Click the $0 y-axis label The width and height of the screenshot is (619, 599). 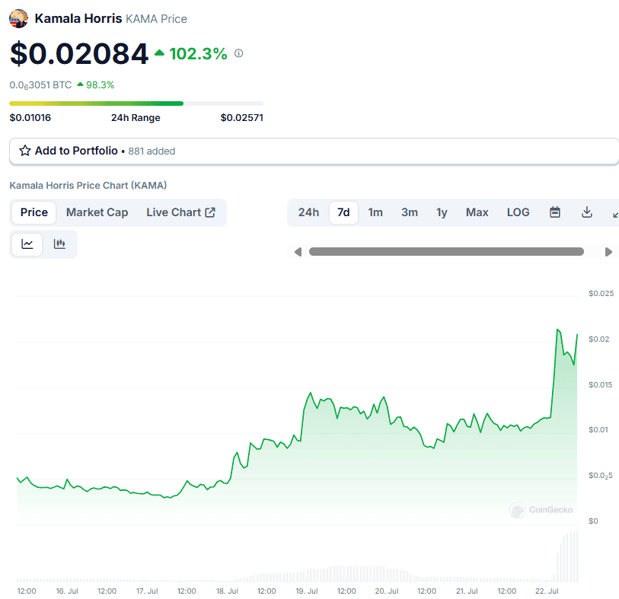coord(593,521)
